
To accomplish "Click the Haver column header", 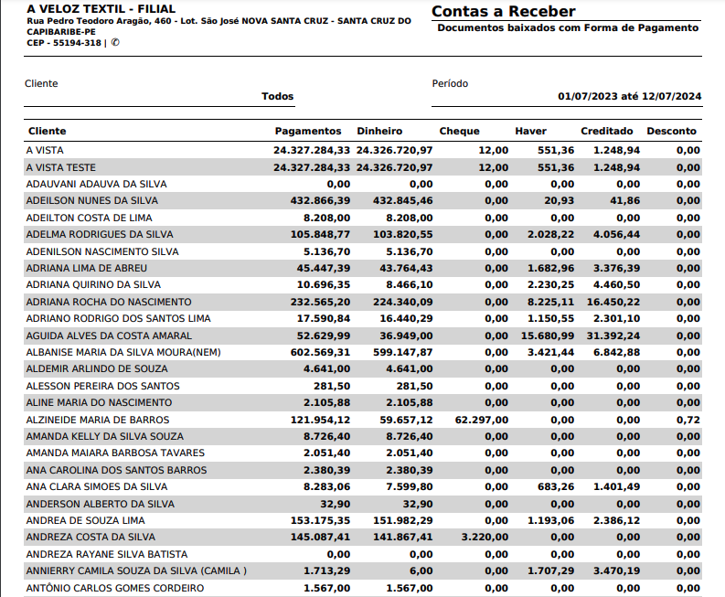I will (530, 132).
